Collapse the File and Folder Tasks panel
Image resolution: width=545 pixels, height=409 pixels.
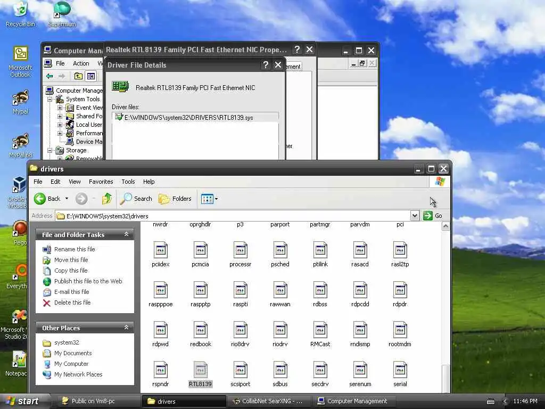tap(126, 234)
